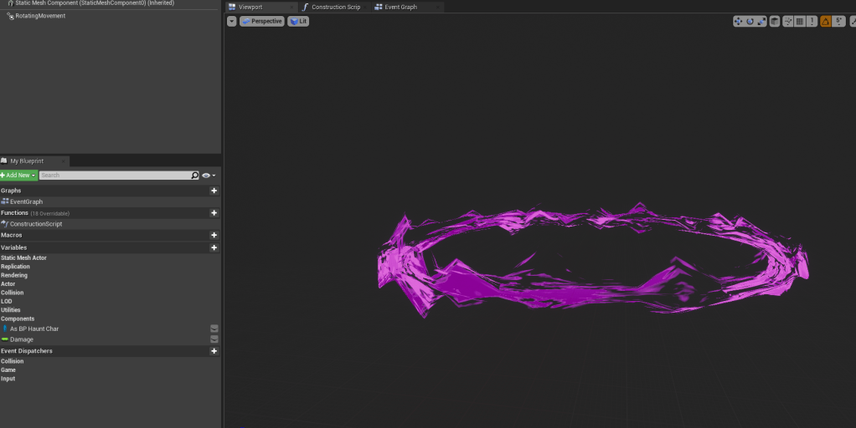This screenshot has height=428, width=856.
Task: Add a new function with plus icon
Action: pyautogui.click(x=214, y=213)
